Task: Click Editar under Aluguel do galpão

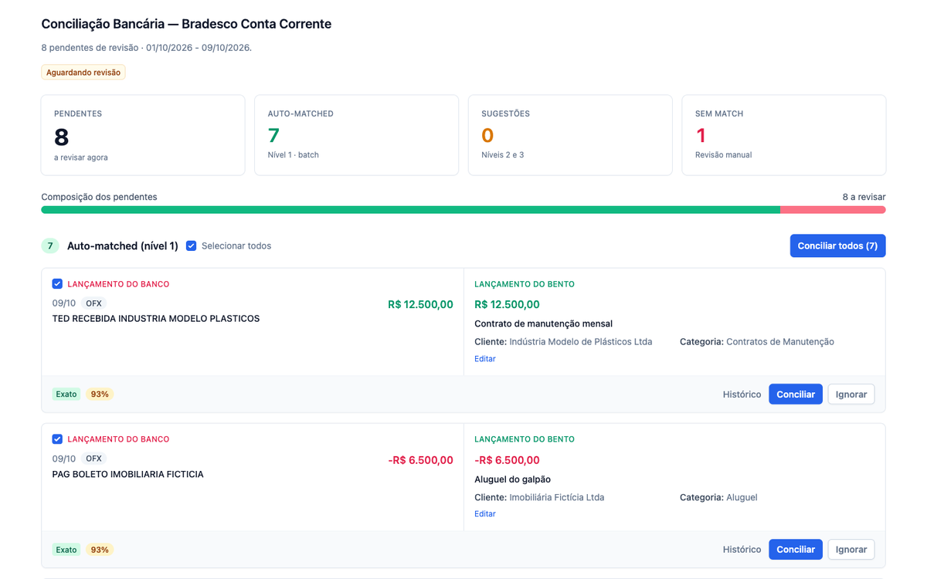Action: [x=485, y=514]
